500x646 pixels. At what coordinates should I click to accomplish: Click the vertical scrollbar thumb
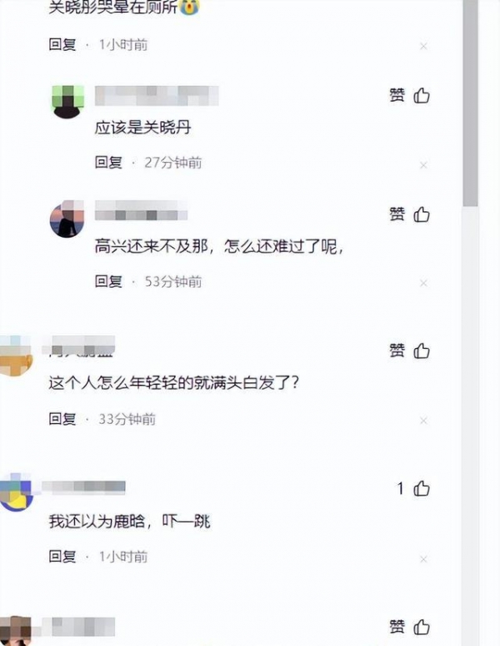470,103
